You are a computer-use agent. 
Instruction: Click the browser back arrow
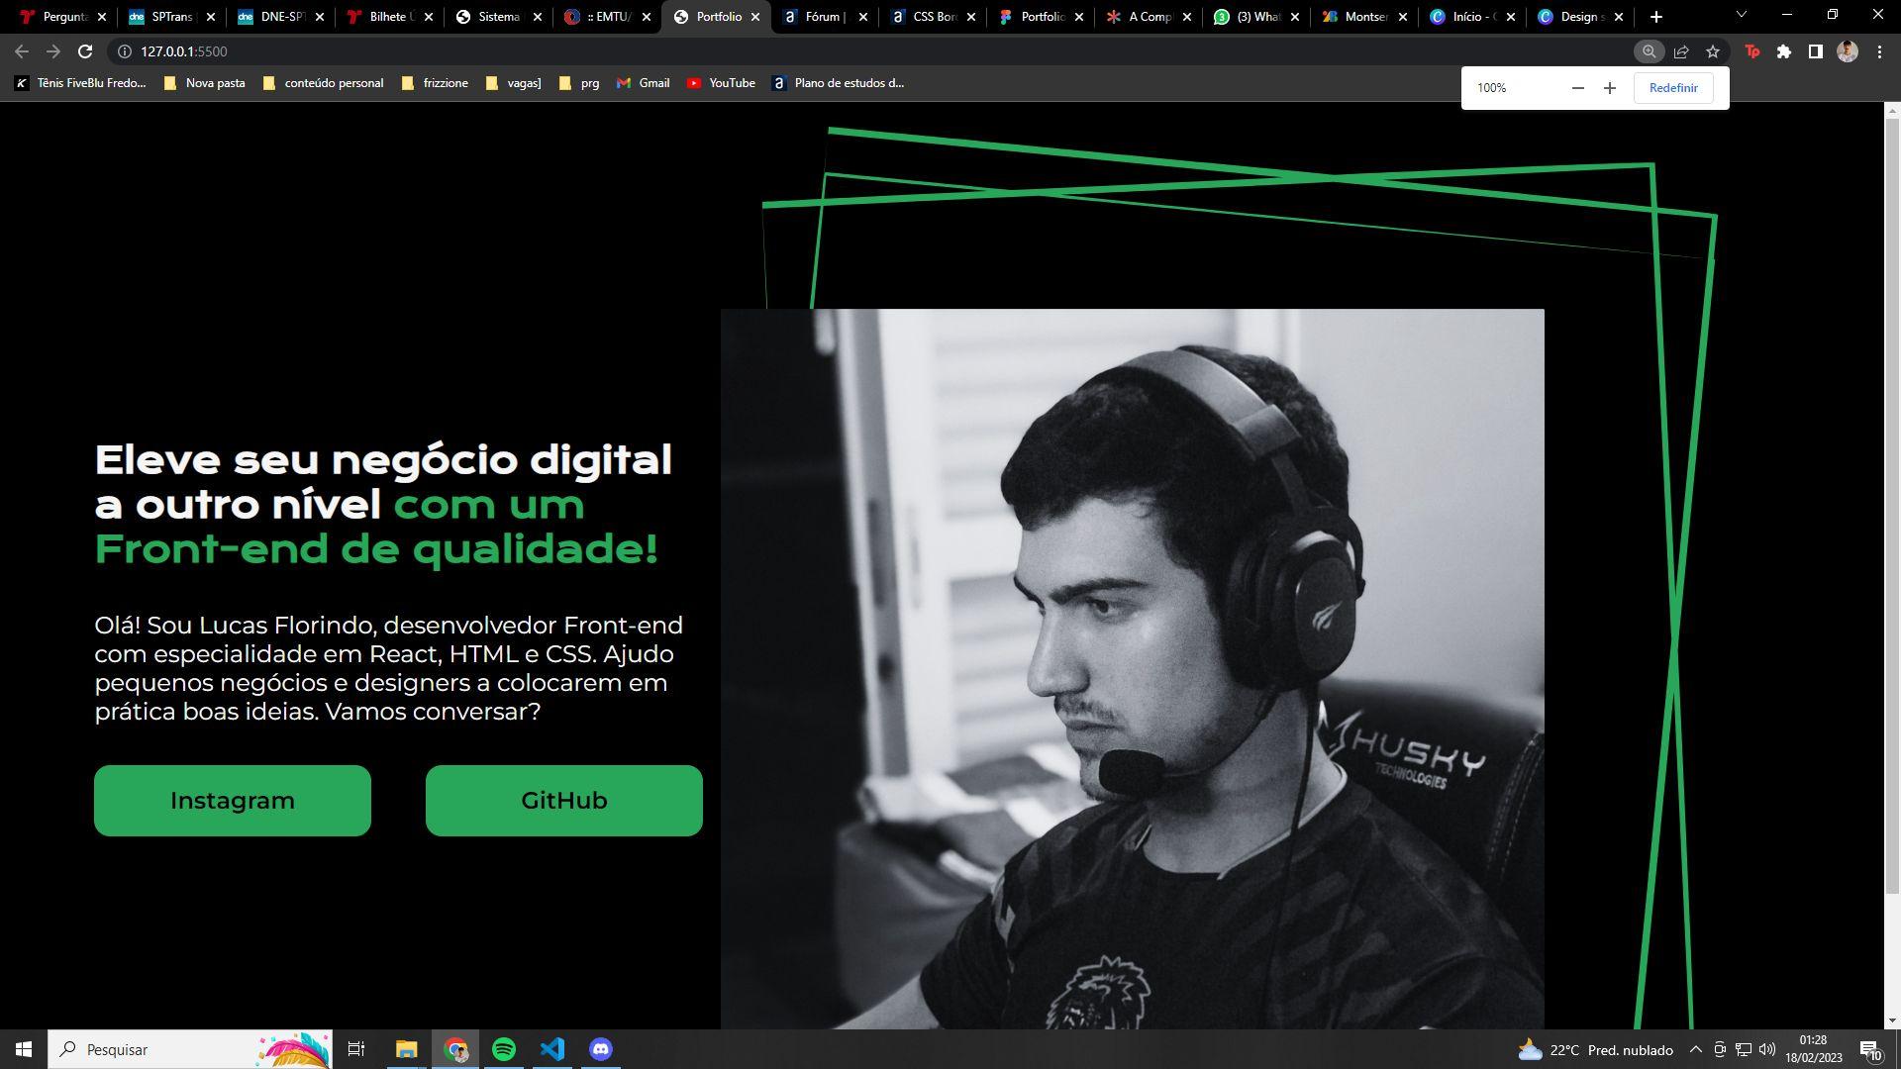click(22, 51)
